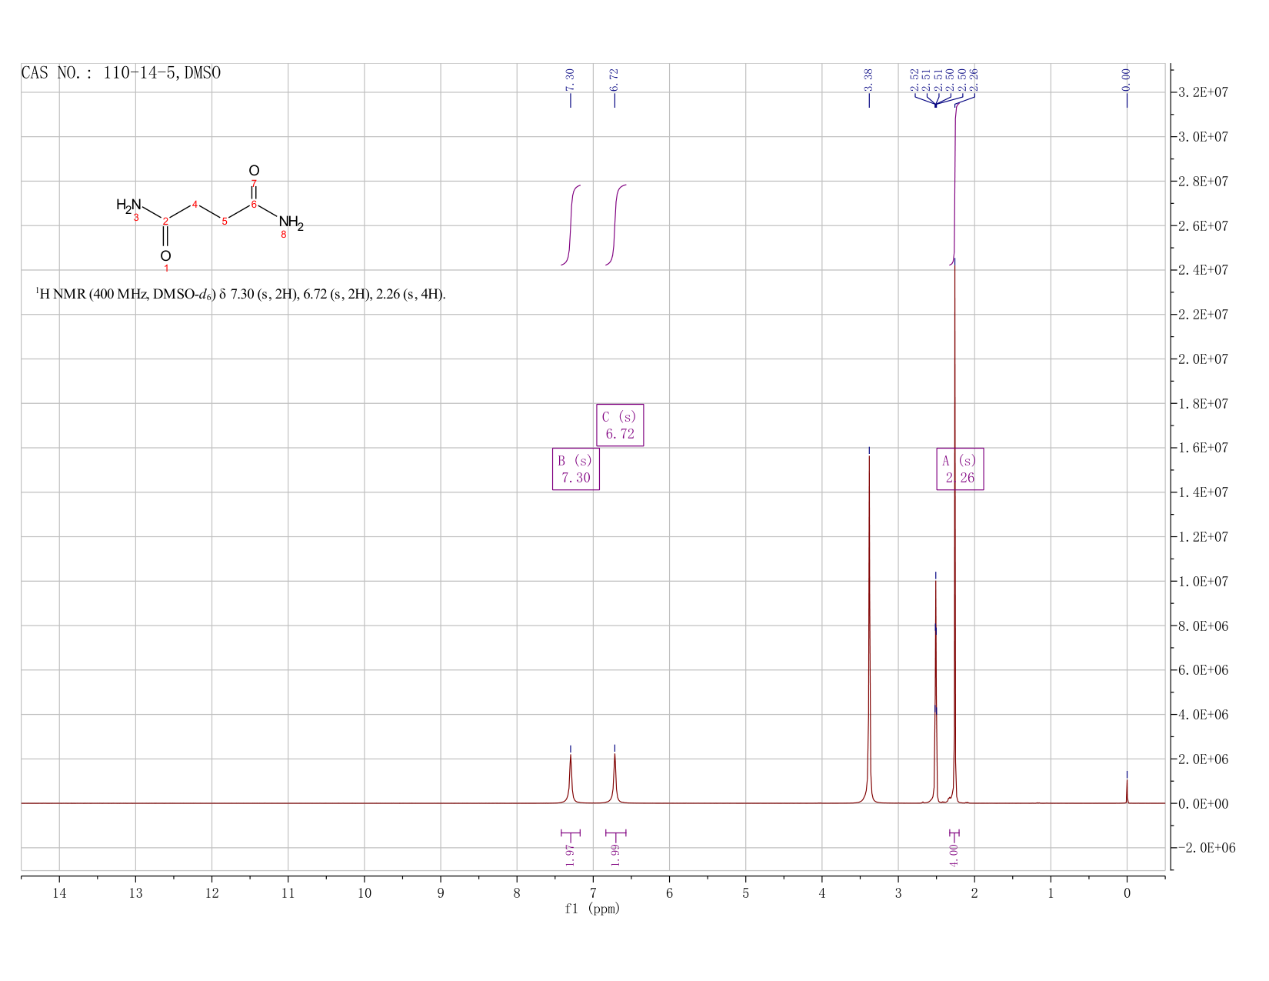Image resolution: width=1269 pixels, height=981 pixels.
Task: Click multiplet label A (s) 2.26
Action: click(960, 469)
